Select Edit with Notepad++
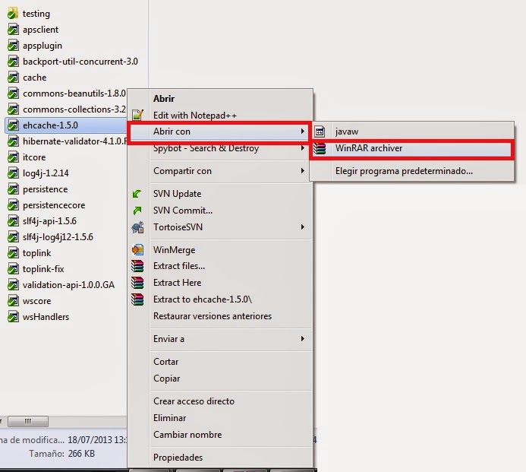This screenshot has height=472, width=526. [220, 116]
